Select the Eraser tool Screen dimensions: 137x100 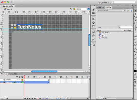[135, 58]
